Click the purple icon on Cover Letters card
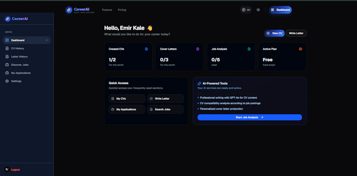This screenshot has width=357, height=176. coord(198,49)
